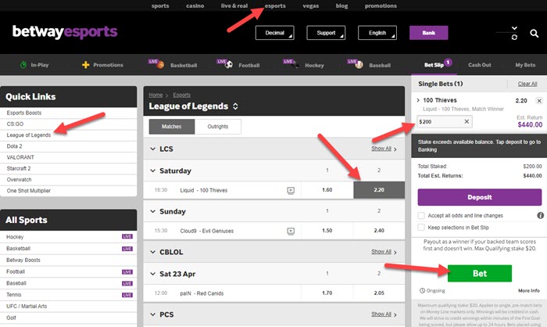The width and height of the screenshot is (547, 327).
Task: Open the Decimal odds format dropdown
Action: (x=274, y=33)
